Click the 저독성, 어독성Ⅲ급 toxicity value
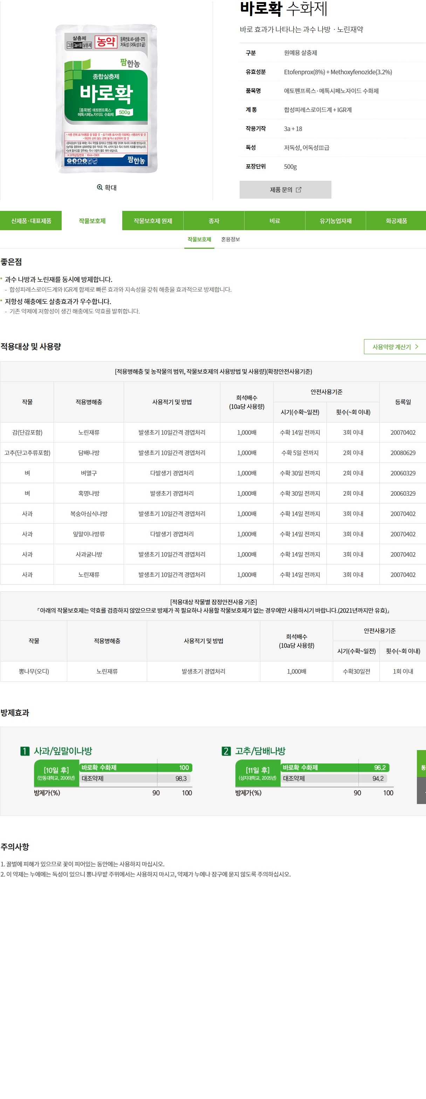Image resolution: width=426 pixels, height=1099 pixels. (307, 147)
